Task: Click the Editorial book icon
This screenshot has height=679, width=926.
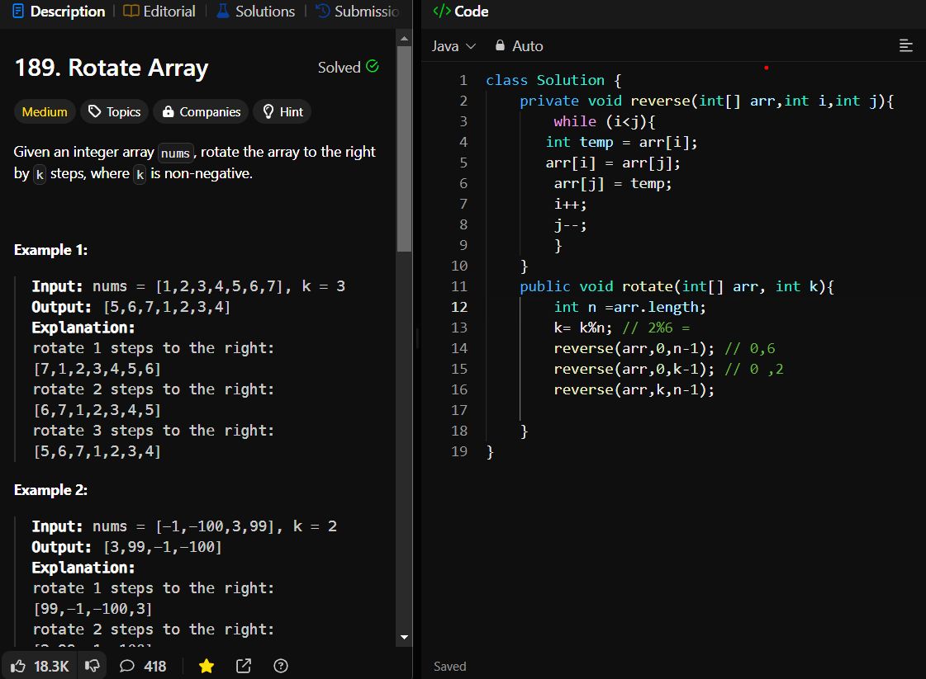Action: (131, 12)
